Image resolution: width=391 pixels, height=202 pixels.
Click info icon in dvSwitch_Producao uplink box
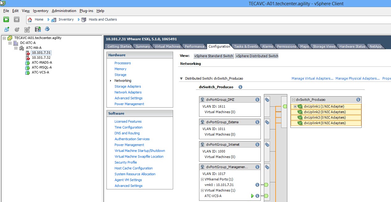358,100
